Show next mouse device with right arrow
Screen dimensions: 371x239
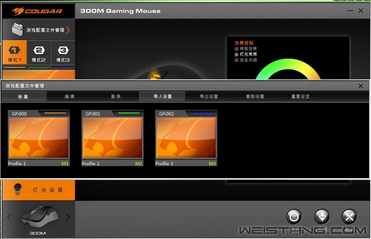[x=68, y=217]
